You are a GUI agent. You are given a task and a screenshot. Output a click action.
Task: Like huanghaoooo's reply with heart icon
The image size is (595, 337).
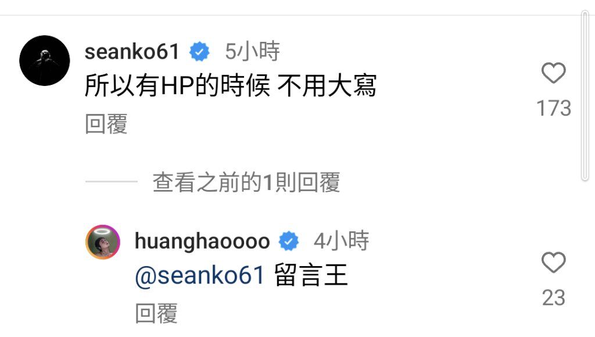coord(553,262)
